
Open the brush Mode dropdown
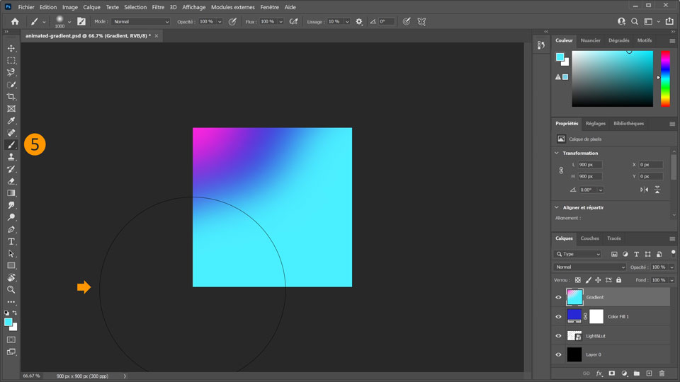(141, 22)
